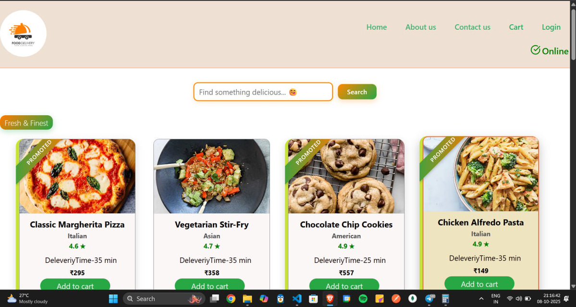Click the Food Delivery logo

coord(23,34)
